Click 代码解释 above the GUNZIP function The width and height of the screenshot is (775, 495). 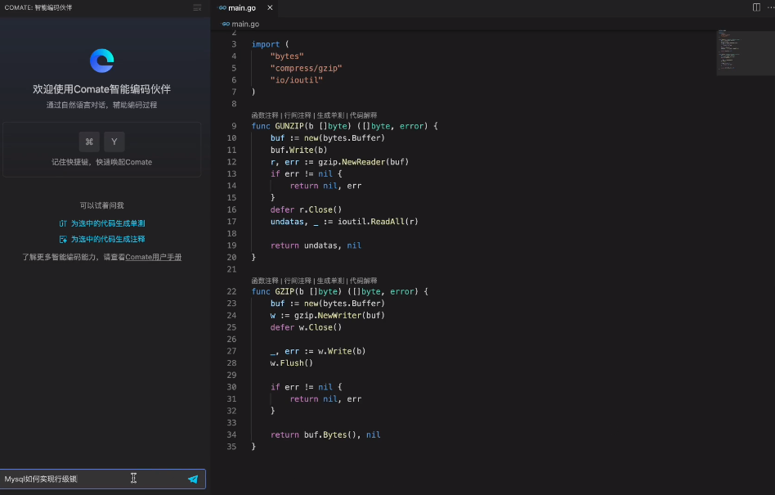coord(363,115)
